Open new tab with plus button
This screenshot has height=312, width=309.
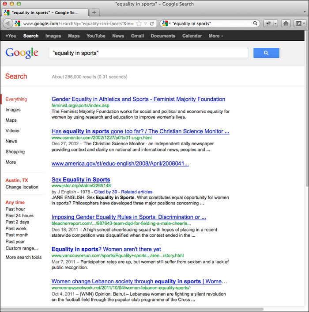tap(94, 12)
